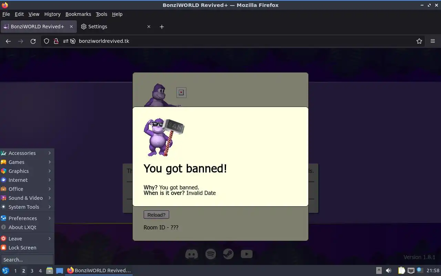This screenshot has width=441, height=276.
Task: Click the "Invalid Date" text
Action: (x=201, y=193)
